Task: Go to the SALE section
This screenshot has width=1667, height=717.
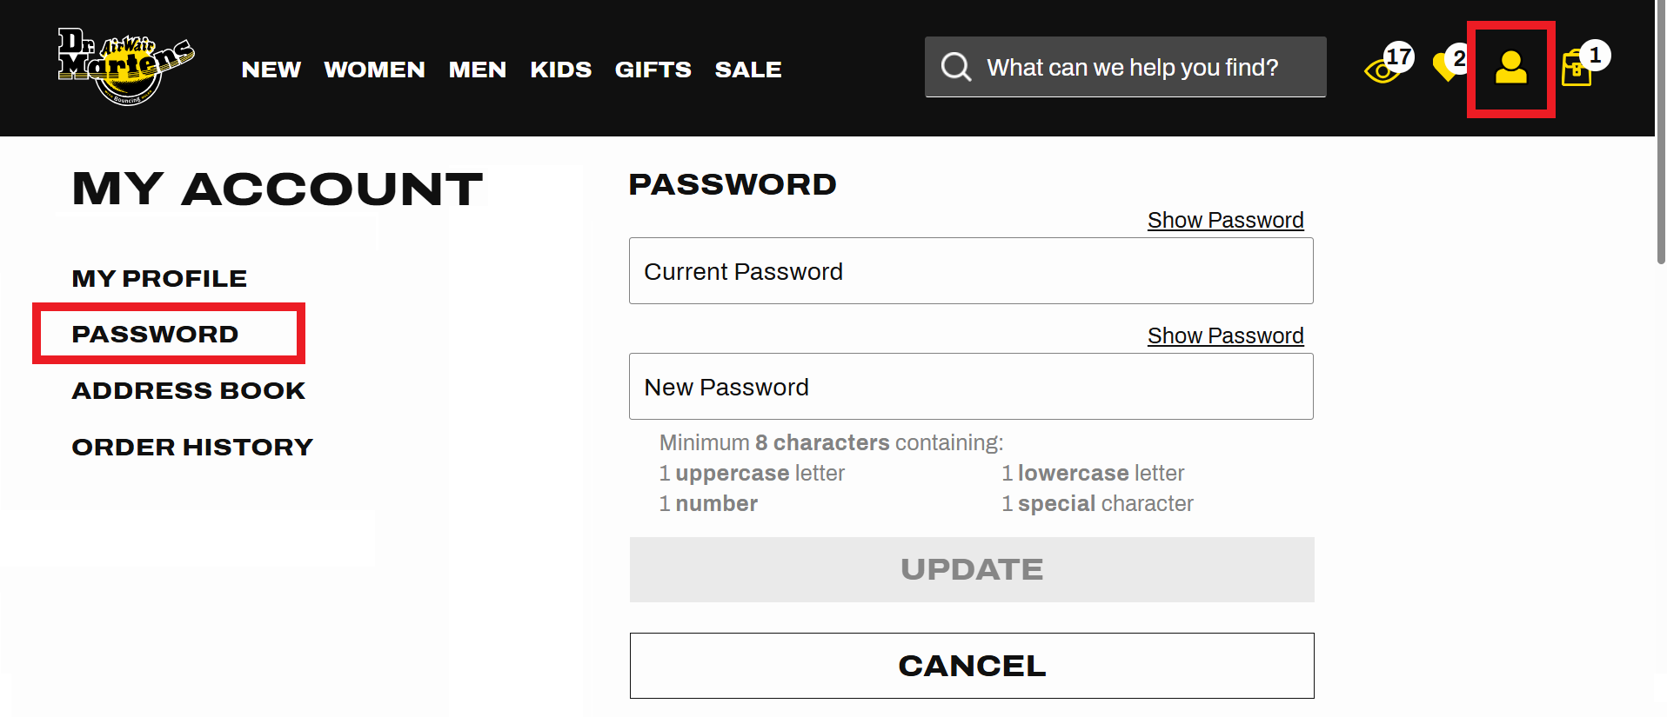Action: point(747,70)
